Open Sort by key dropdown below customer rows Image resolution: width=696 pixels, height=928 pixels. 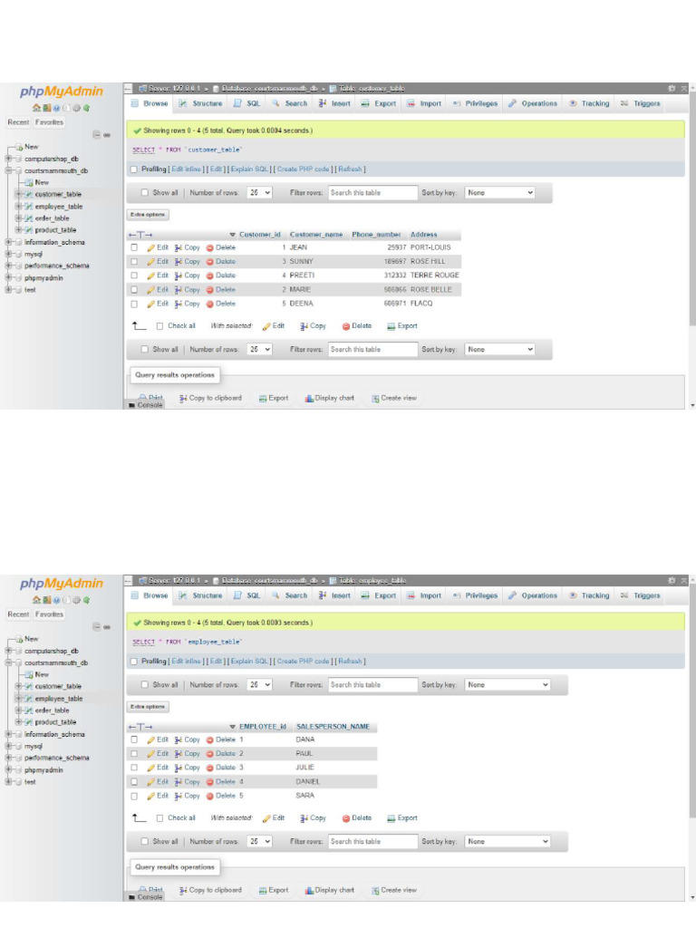tap(499, 350)
